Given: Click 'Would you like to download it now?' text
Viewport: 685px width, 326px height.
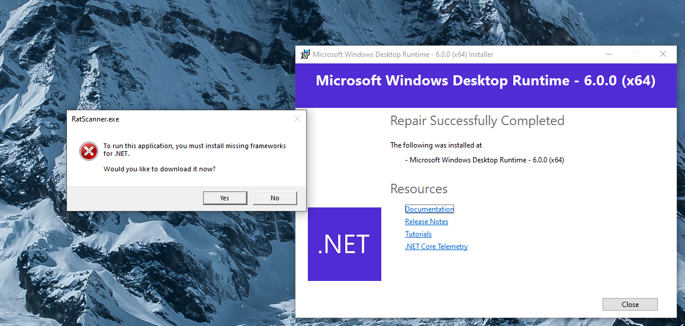Looking at the screenshot, I should point(159,169).
